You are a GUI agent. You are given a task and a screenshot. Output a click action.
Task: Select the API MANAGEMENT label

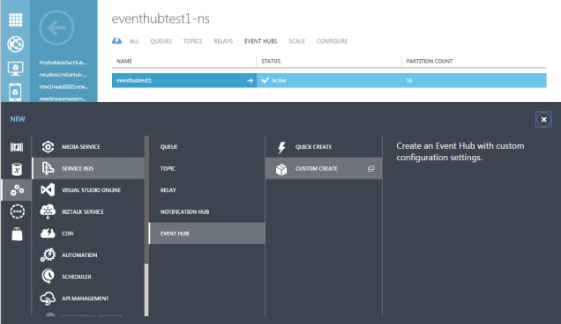86,298
